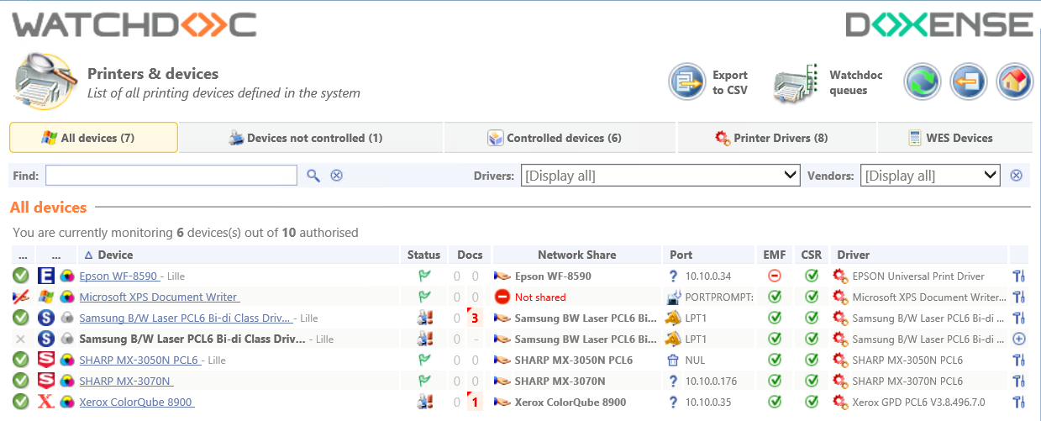The image size is (1041, 421).
Task: Click port address 10.10.0.35
Action: click(x=708, y=402)
